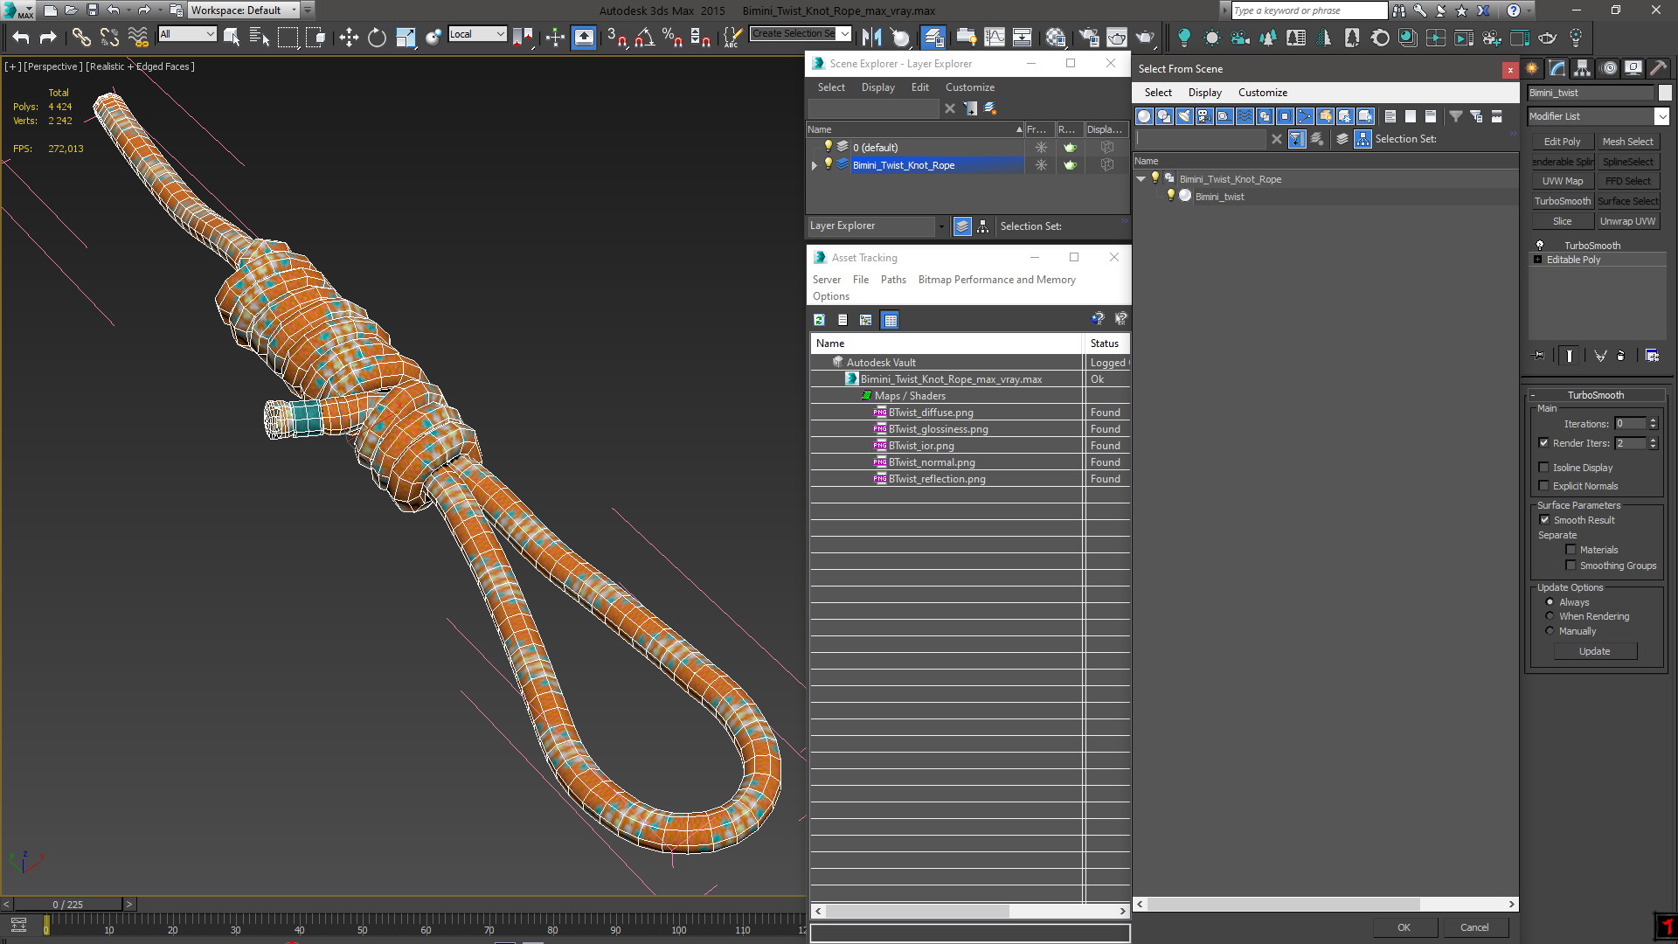Open Customize menu in Select From Scene
Viewport: 1678px width, 944px height.
(x=1262, y=93)
